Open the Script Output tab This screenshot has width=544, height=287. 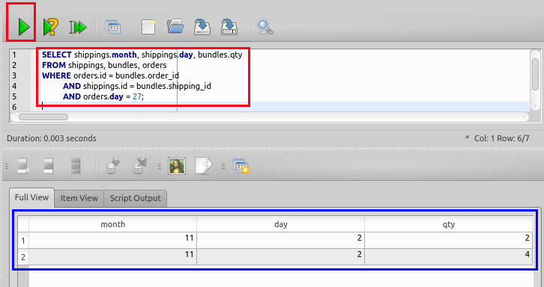[x=136, y=198]
